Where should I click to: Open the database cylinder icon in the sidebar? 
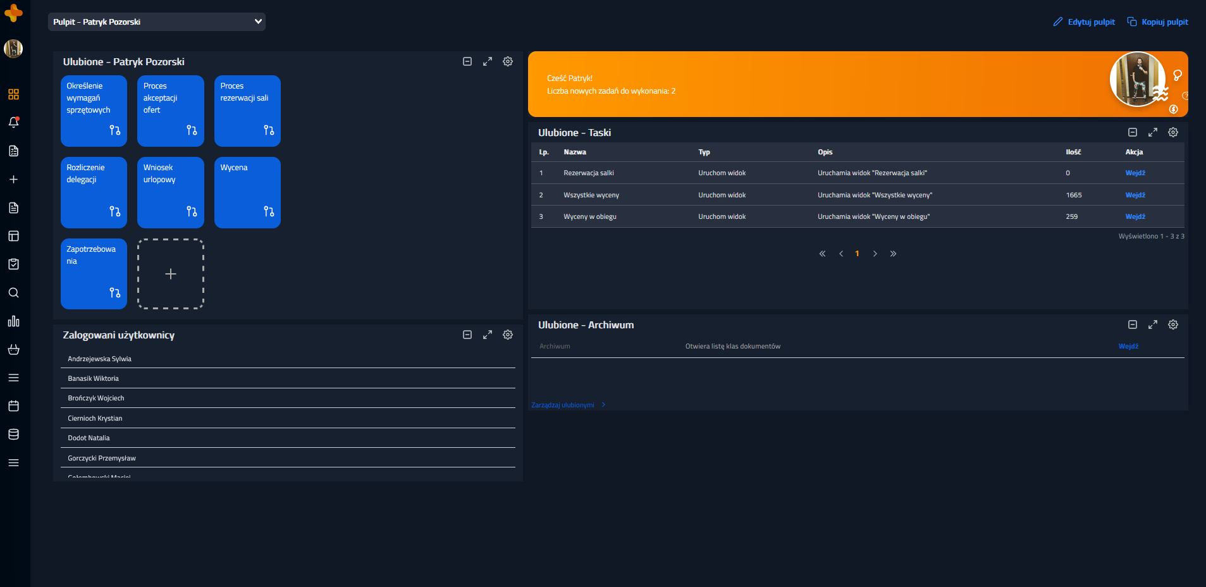[13, 434]
